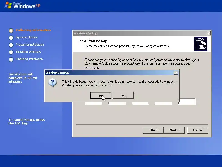Advance setup with the Next button

click(x=174, y=130)
